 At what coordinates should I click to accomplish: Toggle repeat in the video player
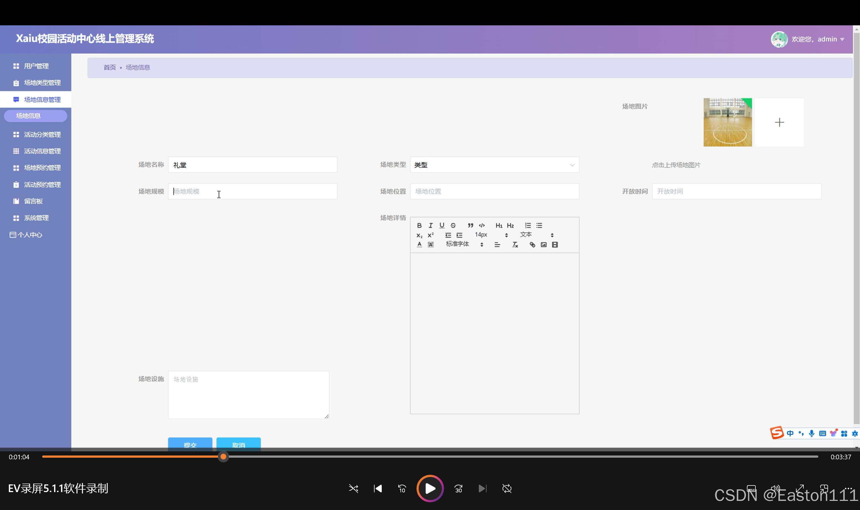click(507, 489)
